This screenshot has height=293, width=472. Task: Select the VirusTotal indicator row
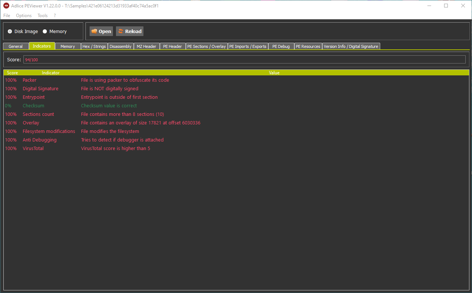33,149
